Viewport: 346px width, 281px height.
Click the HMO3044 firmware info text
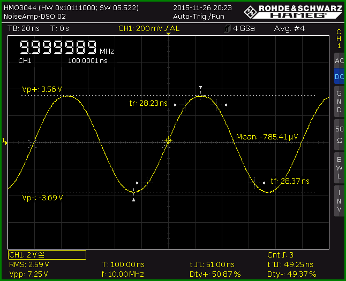click(71, 8)
